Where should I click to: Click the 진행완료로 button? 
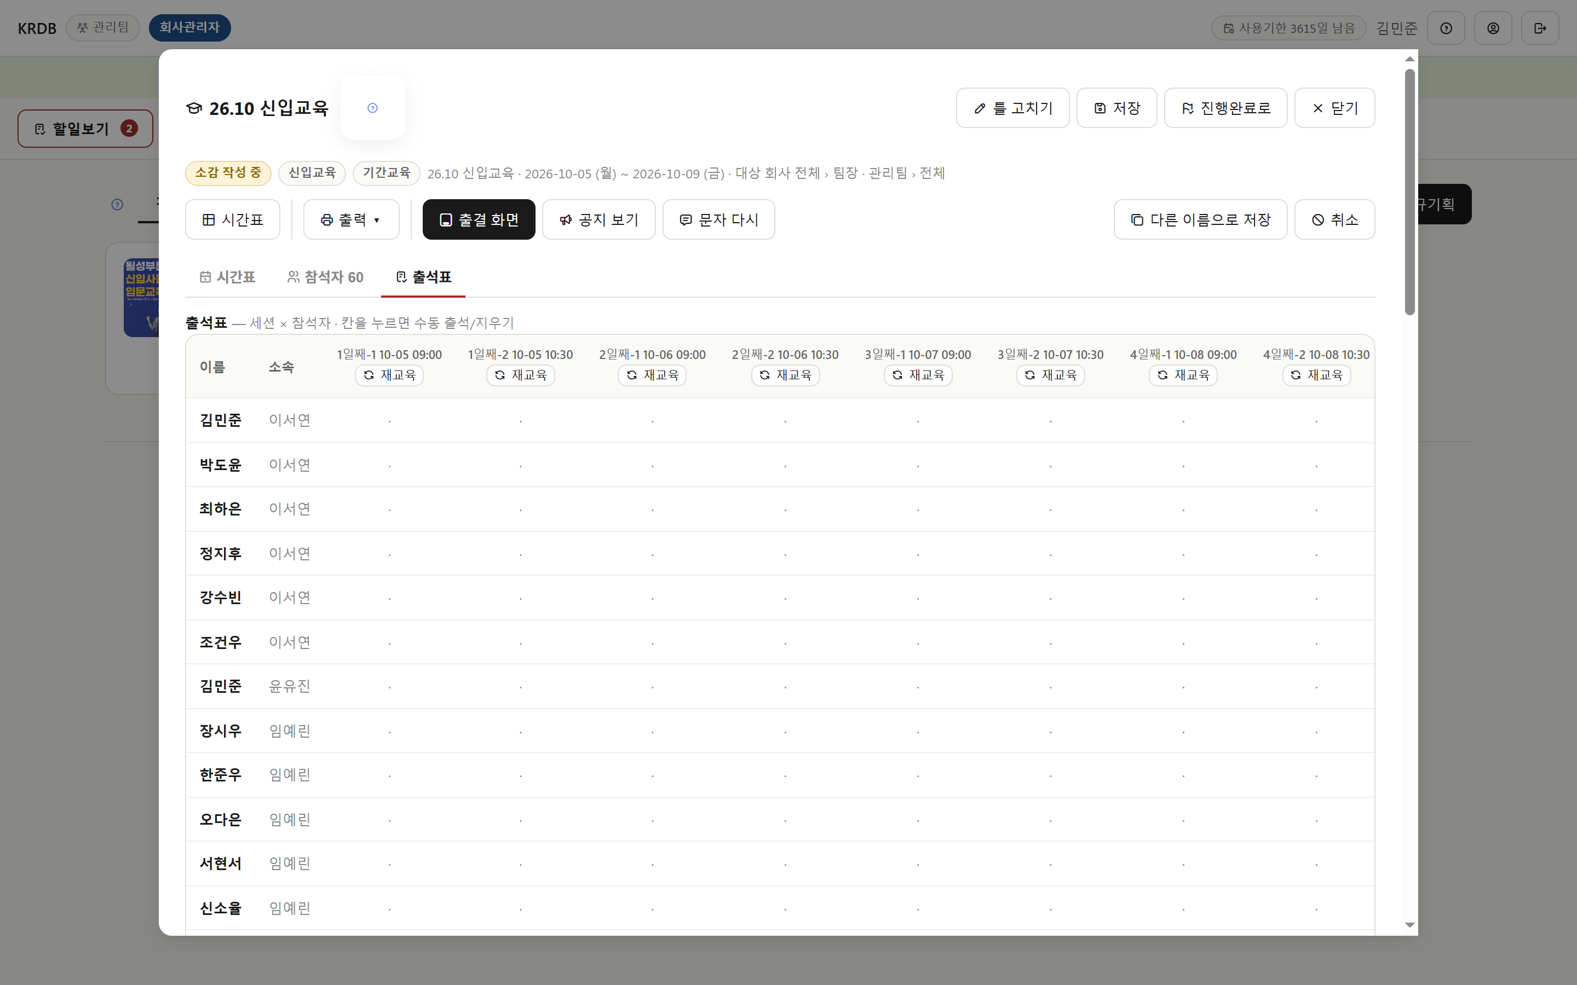[1226, 108]
